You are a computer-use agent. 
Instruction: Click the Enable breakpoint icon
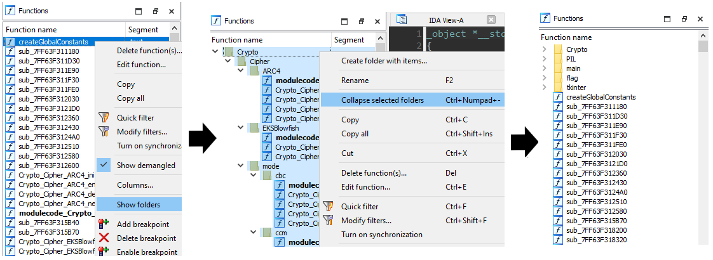104,252
